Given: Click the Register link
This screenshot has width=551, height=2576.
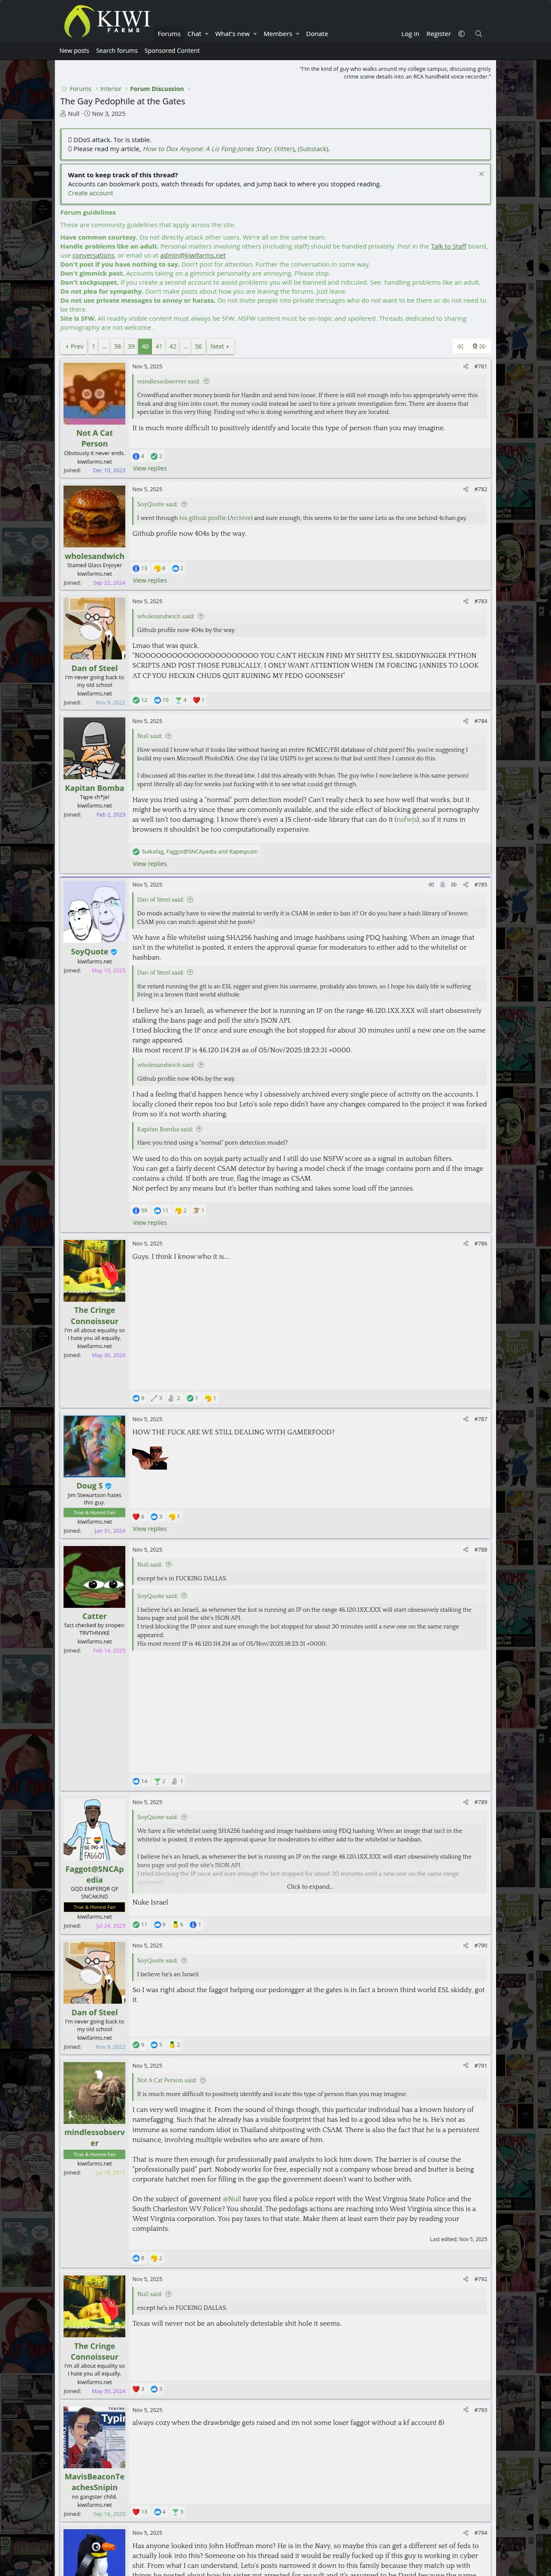Looking at the screenshot, I should 438,34.
